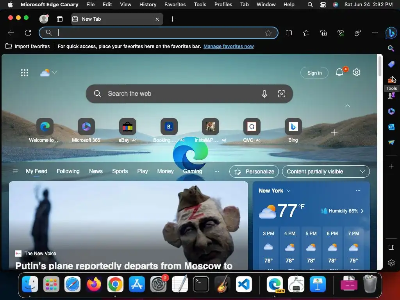Click Import favorites

(x=28, y=46)
